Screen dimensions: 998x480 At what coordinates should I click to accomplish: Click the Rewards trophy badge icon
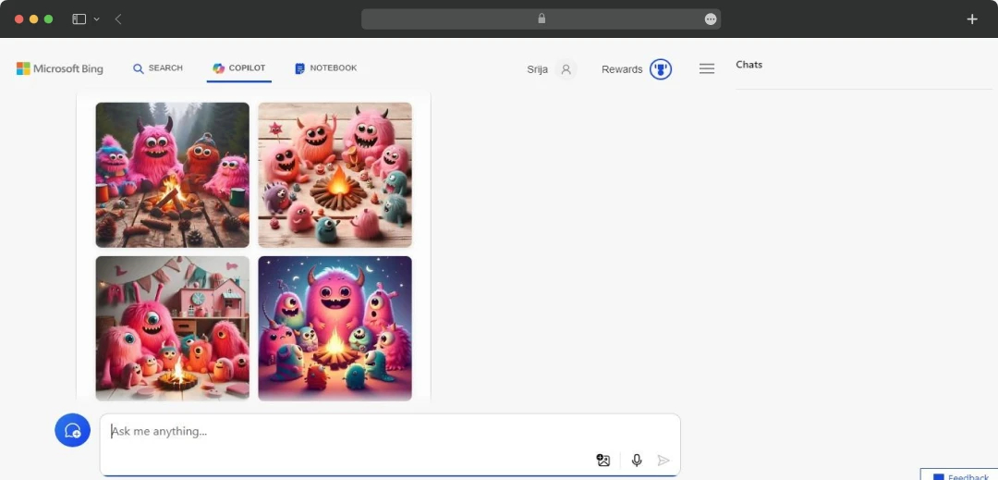click(x=661, y=69)
